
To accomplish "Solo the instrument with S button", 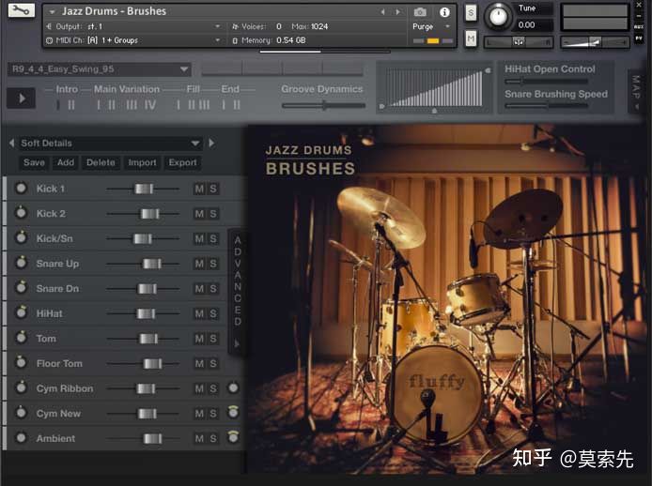I will pos(471,13).
